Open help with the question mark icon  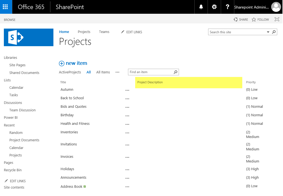227,7
